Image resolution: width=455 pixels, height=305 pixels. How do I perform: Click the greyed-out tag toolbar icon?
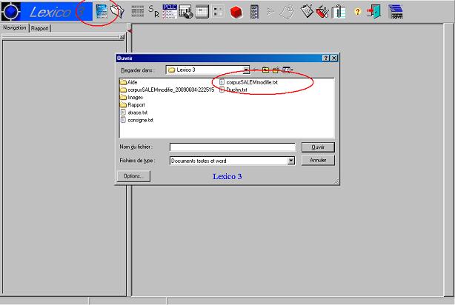(288, 12)
